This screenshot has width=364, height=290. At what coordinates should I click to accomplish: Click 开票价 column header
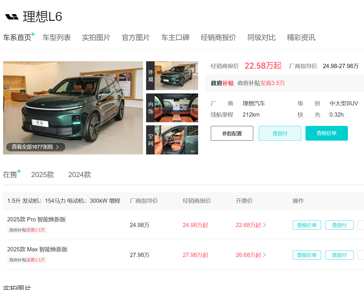click(244, 201)
